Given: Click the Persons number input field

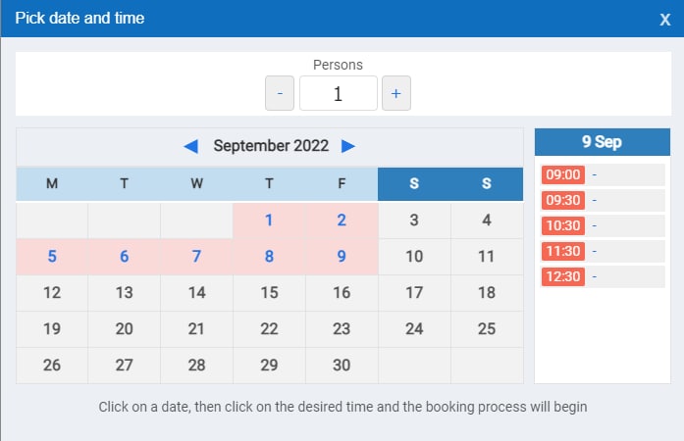Looking at the screenshot, I should 338,93.
